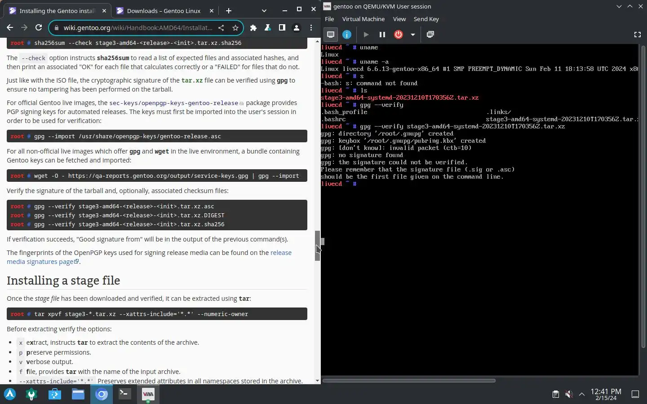Open the clock showing 12:41 PM

(606, 394)
